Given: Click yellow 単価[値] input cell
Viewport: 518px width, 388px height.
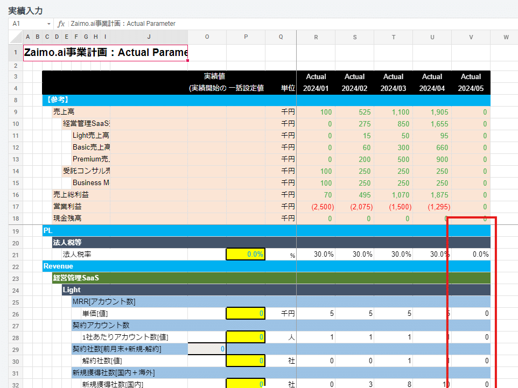Looking at the screenshot, I should [246, 313].
